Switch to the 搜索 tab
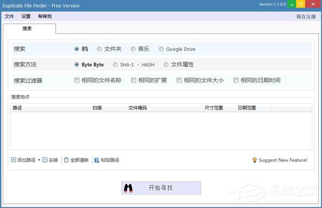The image size is (322, 208). (x=29, y=28)
